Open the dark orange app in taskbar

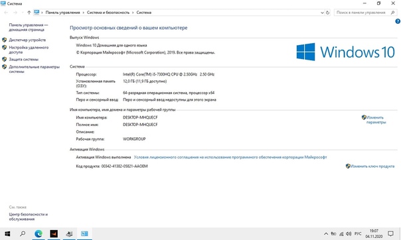click(54, 233)
